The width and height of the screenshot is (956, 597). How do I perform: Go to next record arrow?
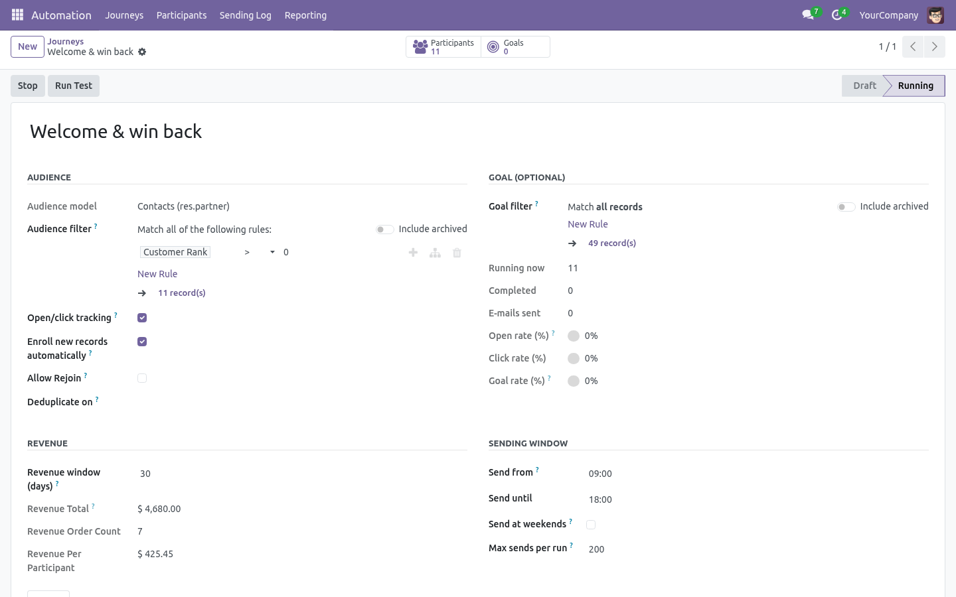tap(934, 46)
